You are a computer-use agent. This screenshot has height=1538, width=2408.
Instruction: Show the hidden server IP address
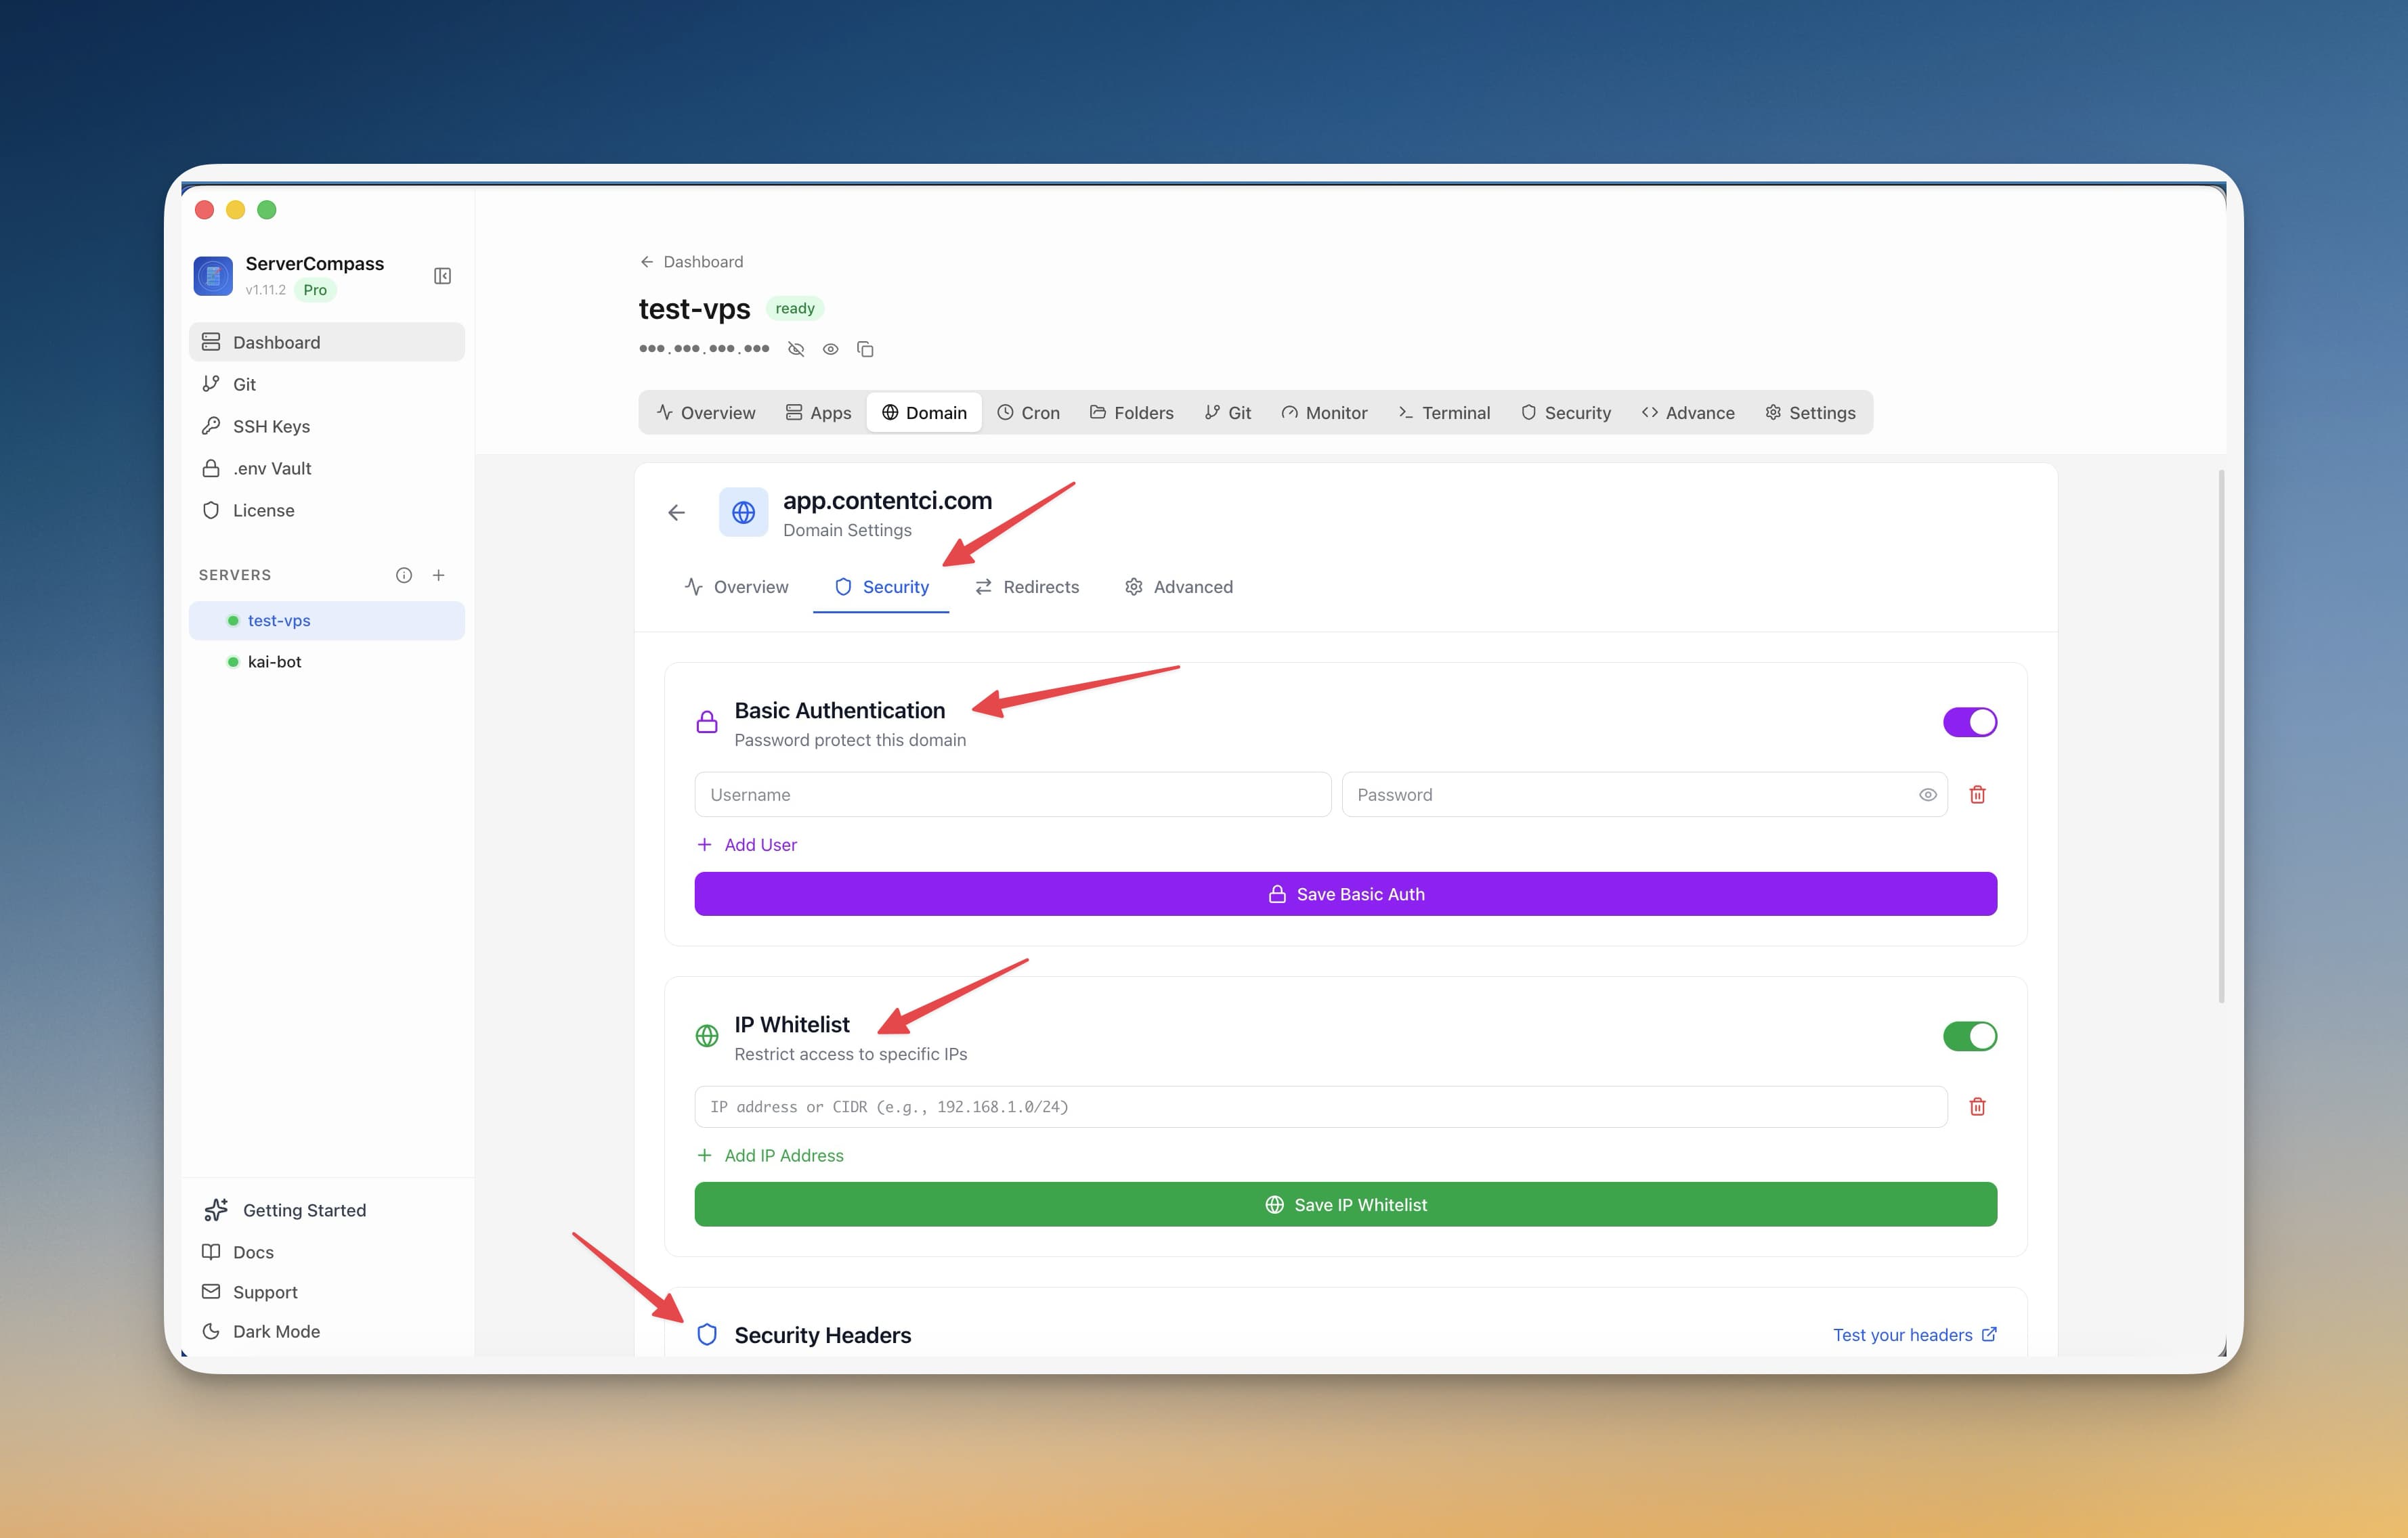831,349
